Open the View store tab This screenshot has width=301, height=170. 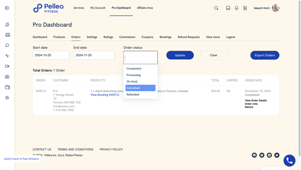pyautogui.click(x=213, y=37)
